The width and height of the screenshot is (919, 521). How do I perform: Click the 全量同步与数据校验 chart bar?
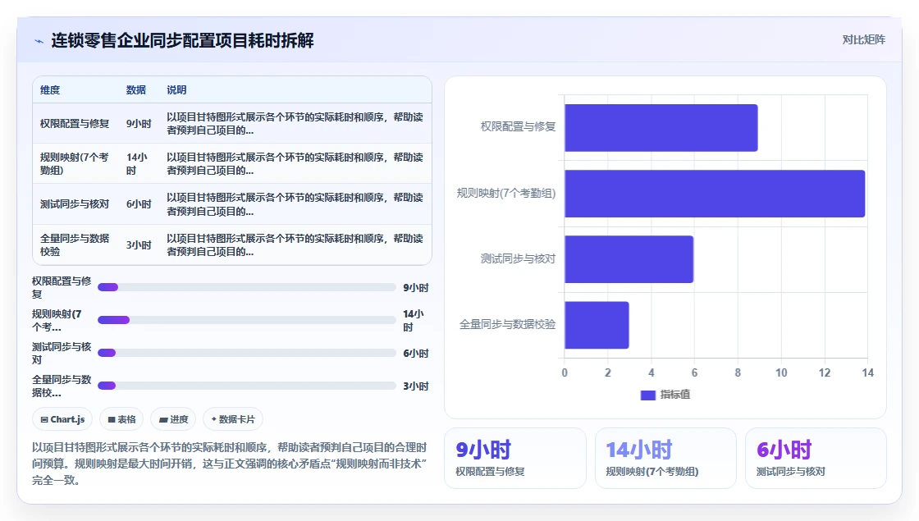tap(597, 325)
